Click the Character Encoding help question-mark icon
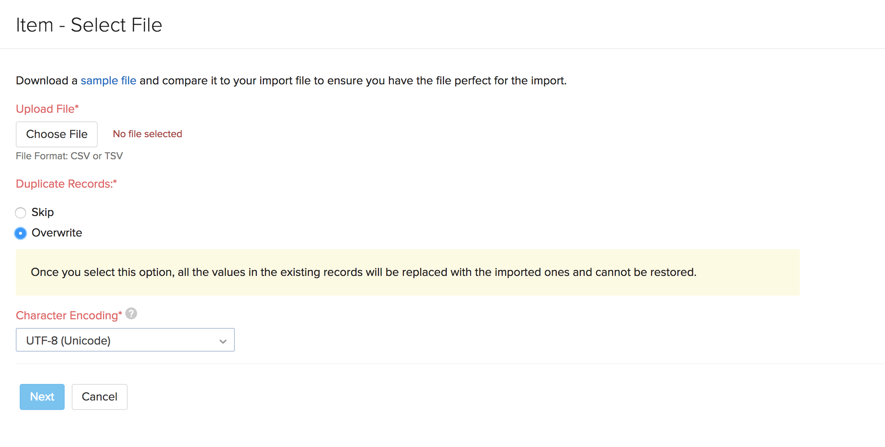885x447 pixels. click(x=131, y=314)
